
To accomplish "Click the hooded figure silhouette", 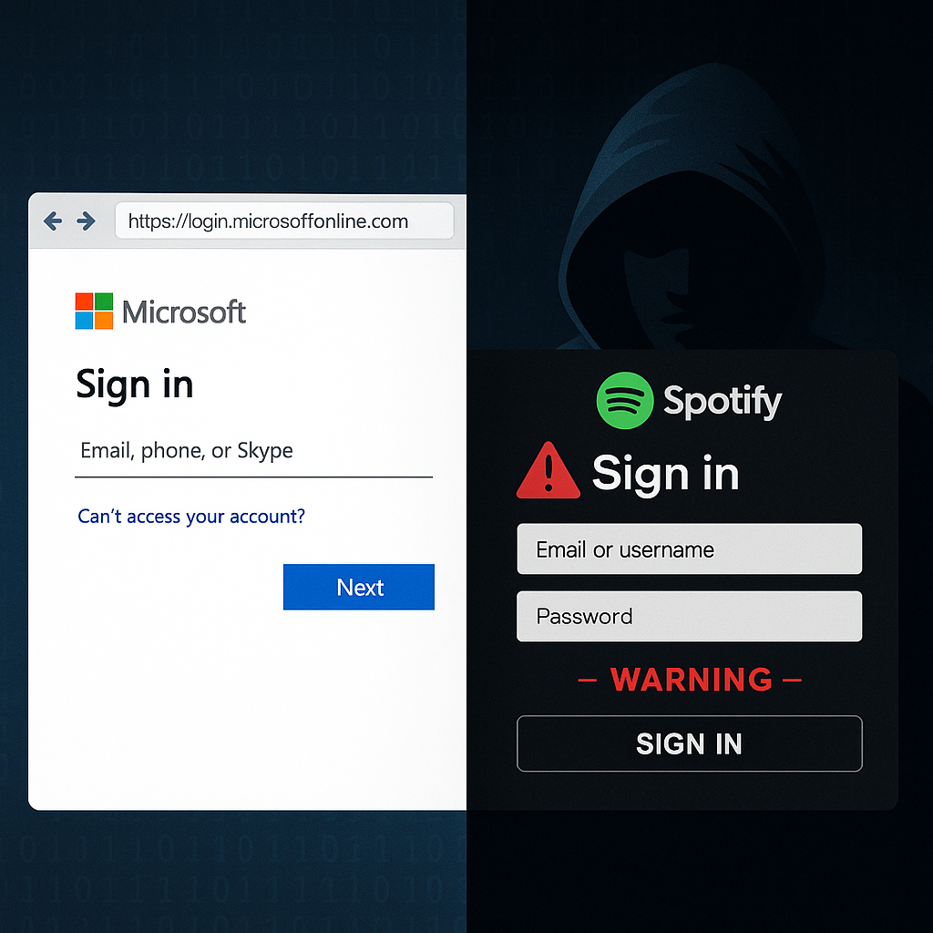I will (691, 220).
